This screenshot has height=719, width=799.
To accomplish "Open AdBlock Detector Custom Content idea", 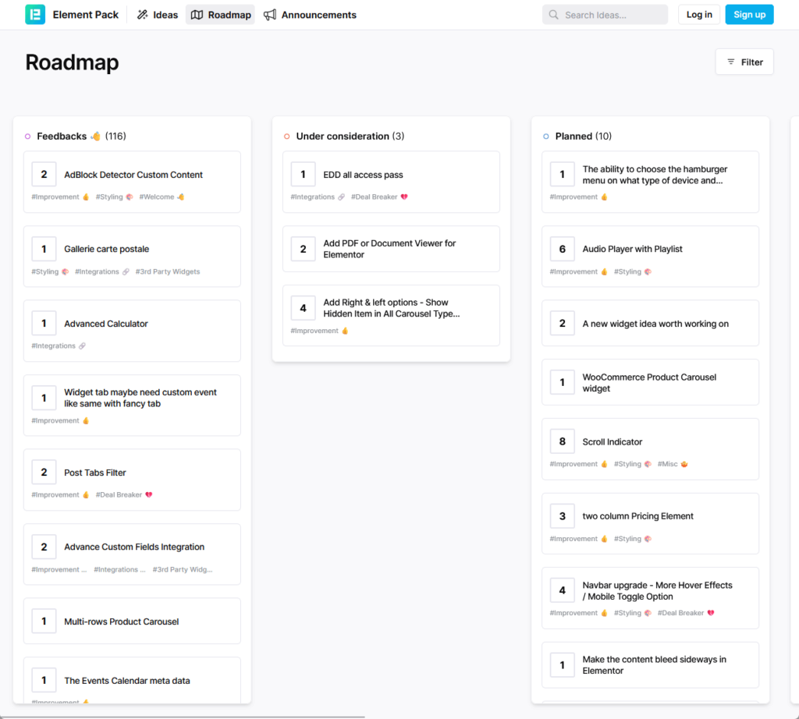I will coord(133,175).
